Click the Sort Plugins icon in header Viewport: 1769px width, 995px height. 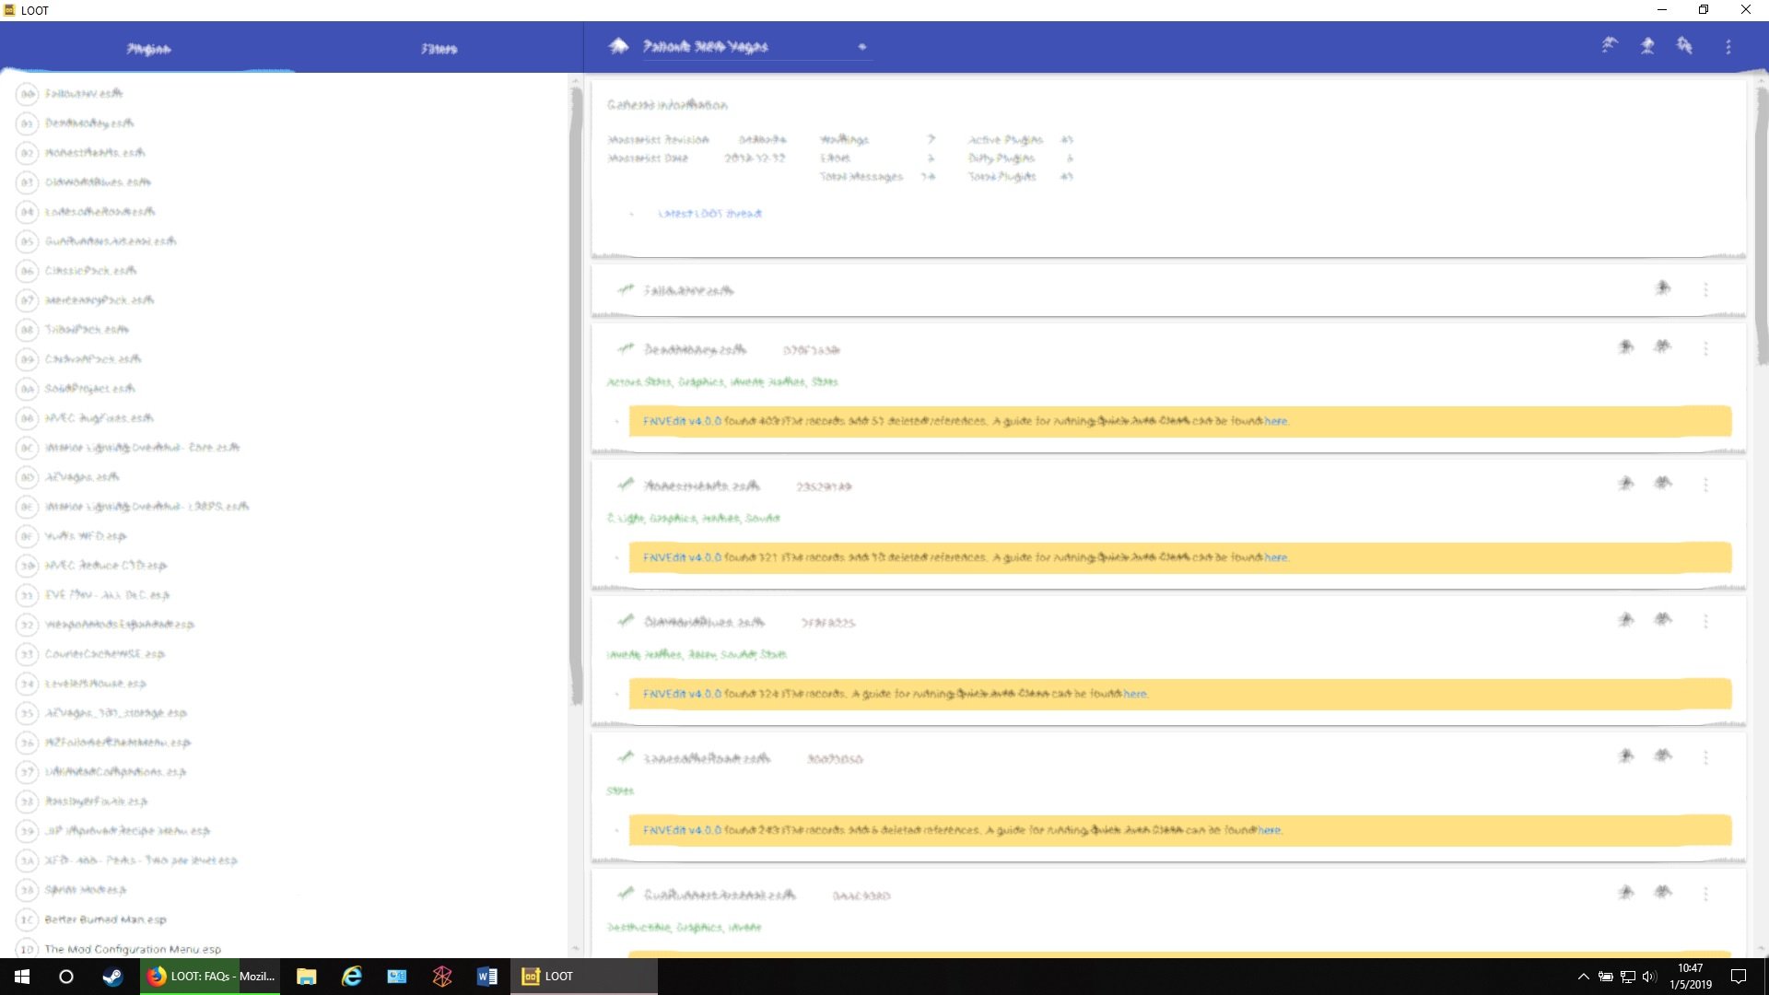1610,45
